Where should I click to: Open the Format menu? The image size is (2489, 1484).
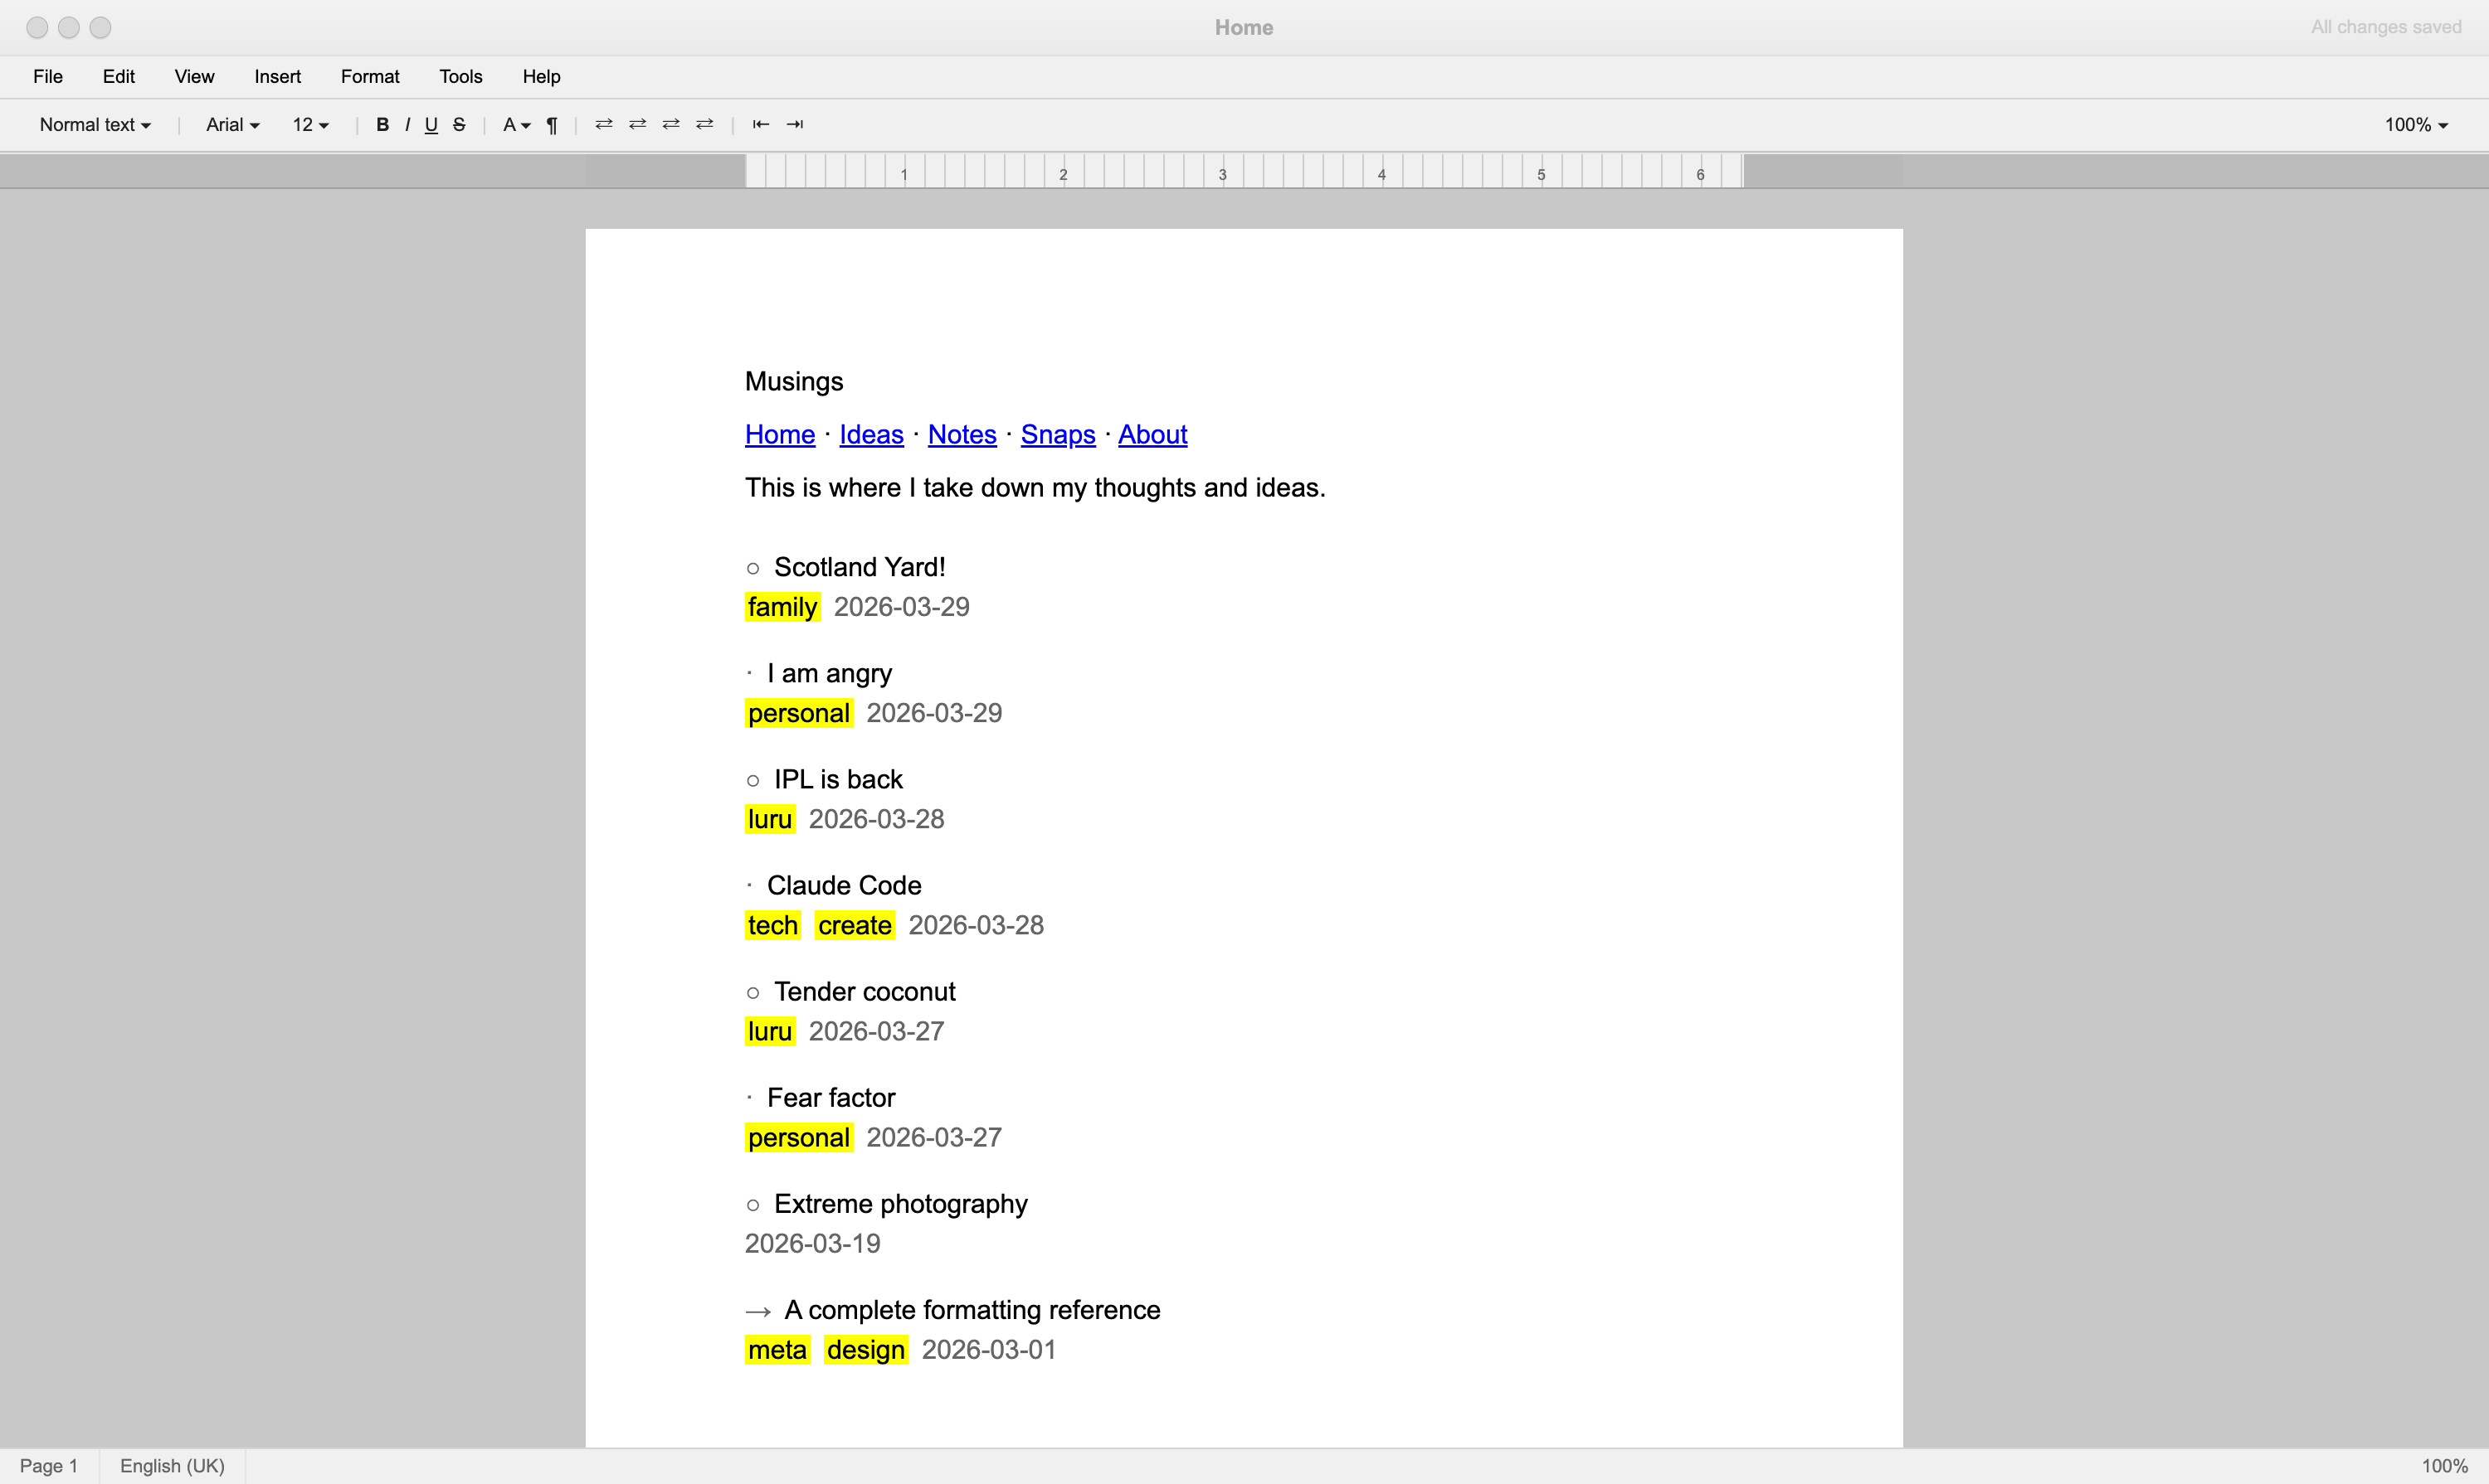pos(369,77)
